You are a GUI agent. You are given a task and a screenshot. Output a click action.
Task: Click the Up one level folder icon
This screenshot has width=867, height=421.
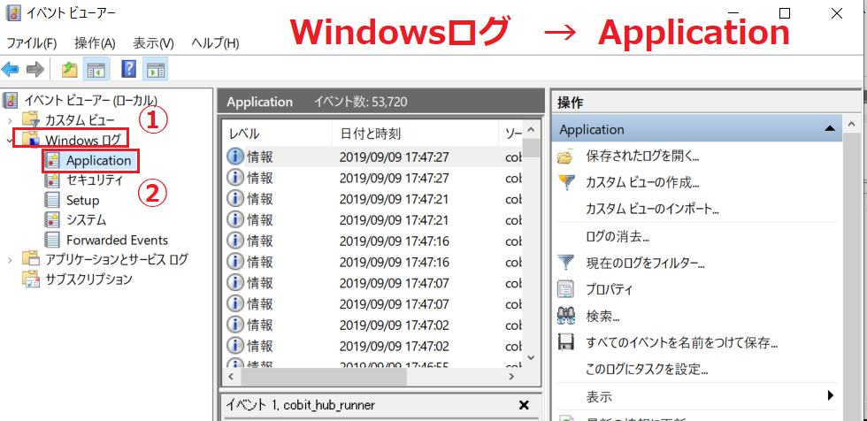[69, 69]
